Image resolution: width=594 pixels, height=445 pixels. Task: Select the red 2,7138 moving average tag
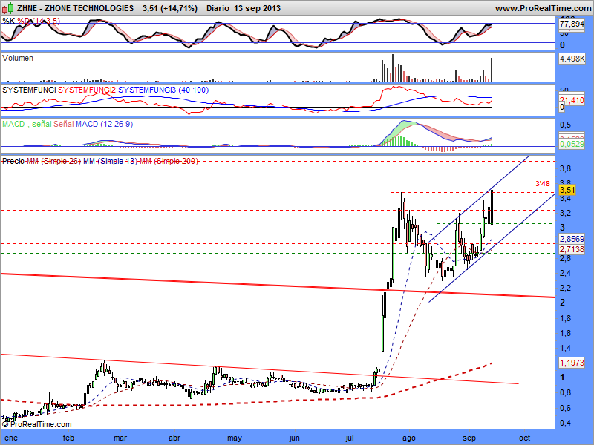pos(572,249)
